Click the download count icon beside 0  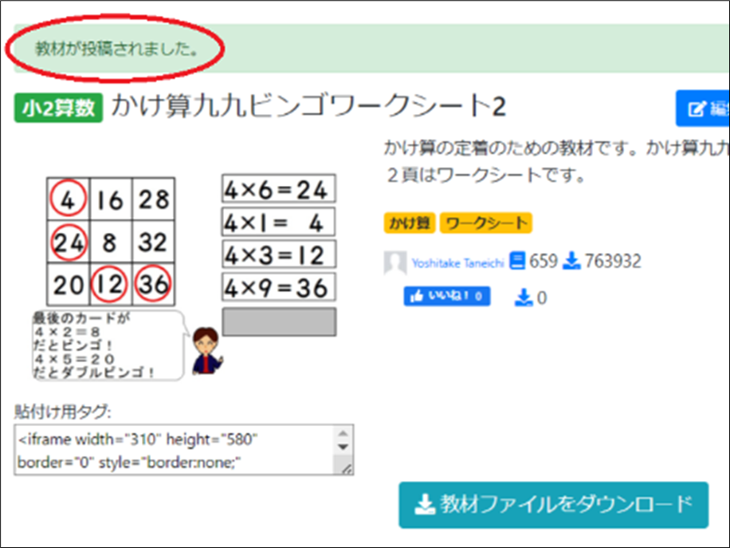(523, 298)
